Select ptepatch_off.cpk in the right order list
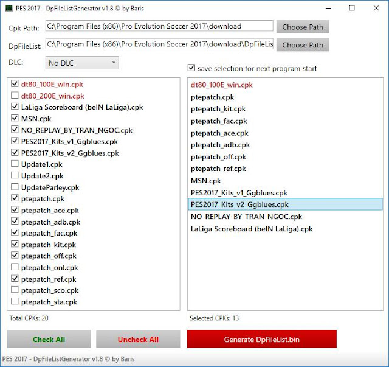This screenshot has width=389, height=367. [285, 157]
